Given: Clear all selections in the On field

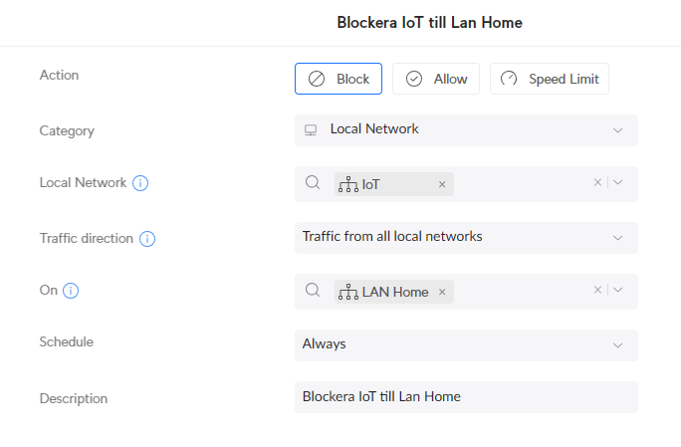Looking at the screenshot, I should (x=597, y=290).
